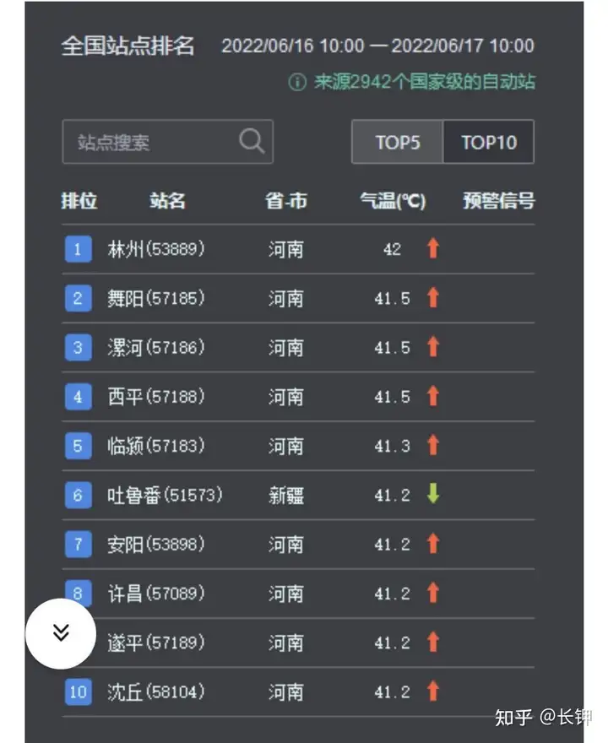
Task: Click the red up arrow for 林州
Action: 432,248
